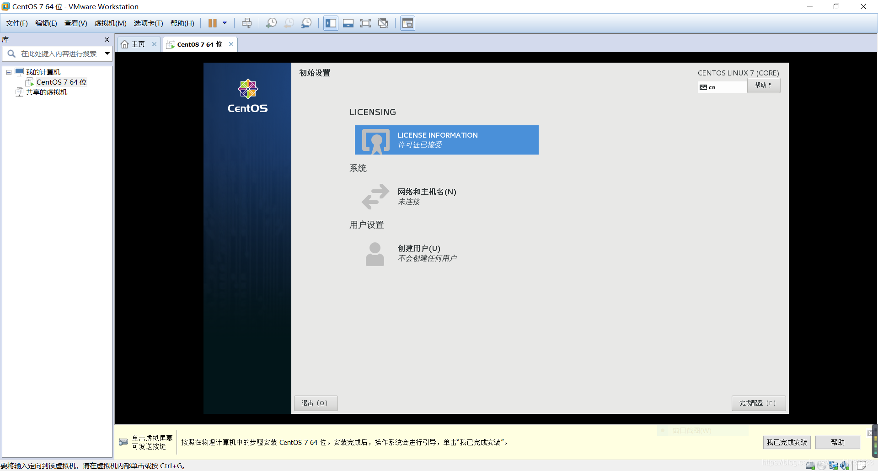Viewport: 878px width, 471px height.
Task: Open LICENSE INFORMATION settings
Action: point(447,140)
